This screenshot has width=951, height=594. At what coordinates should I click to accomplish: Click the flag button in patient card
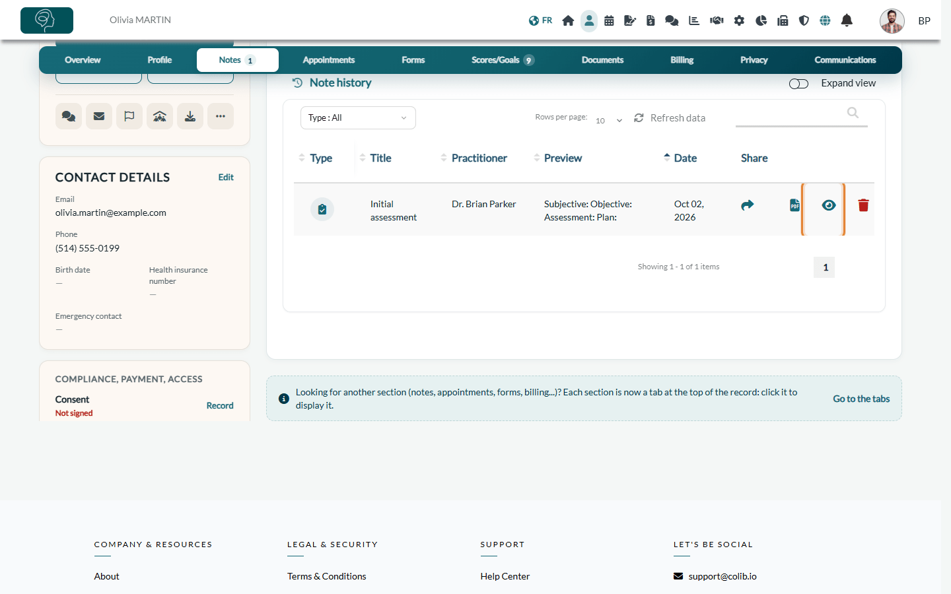point(129,116)
